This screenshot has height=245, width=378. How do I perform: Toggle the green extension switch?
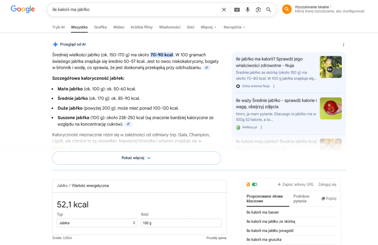(x=254, y=184)
